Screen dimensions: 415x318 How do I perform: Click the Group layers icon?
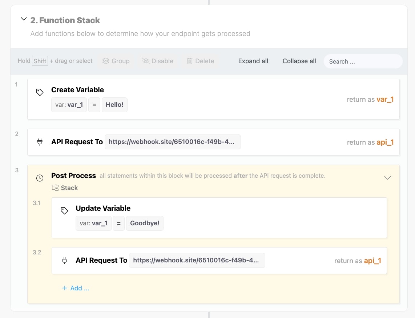(106, 61)
